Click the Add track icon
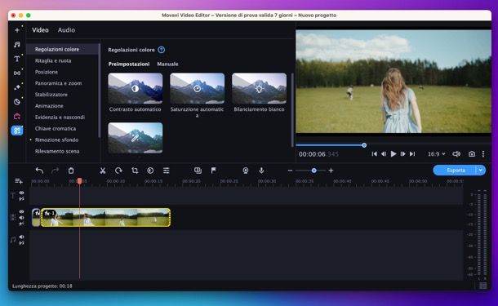The height and width of the screenshot is (306, 498). (19, 181)
